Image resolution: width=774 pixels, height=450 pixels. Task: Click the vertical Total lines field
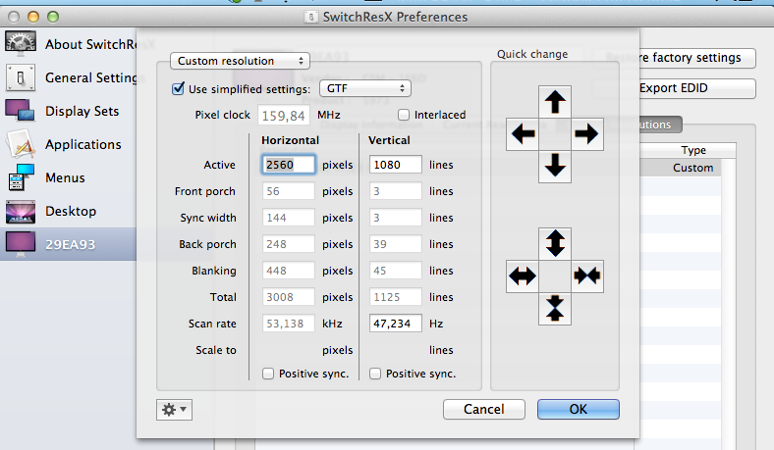[396, 297]
